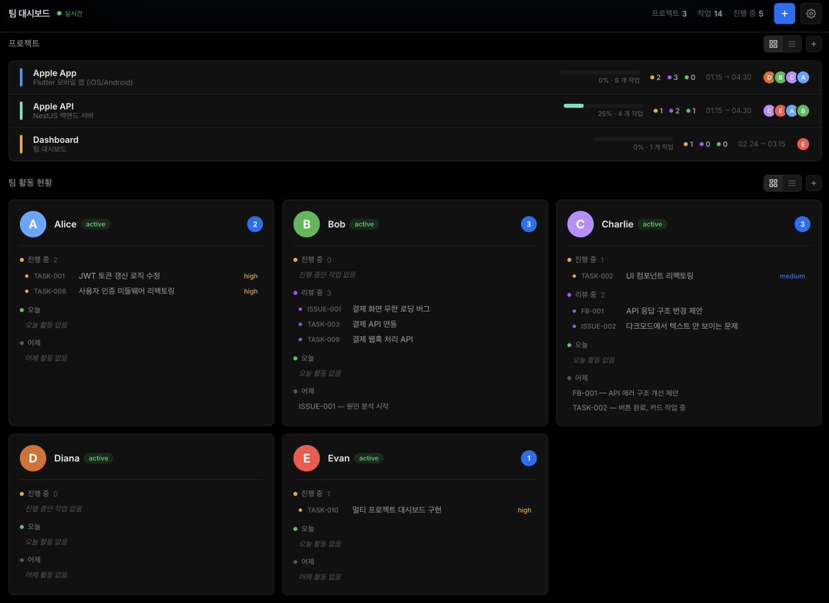Click 진행 중 5 counter in header
The image size is (829, 603).
pyautogui.click(x=748, y=14)
